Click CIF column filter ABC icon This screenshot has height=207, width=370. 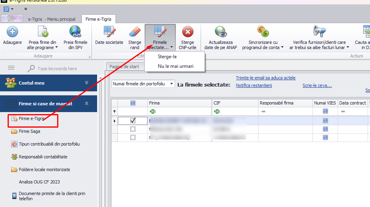click(x=217, y=111)
